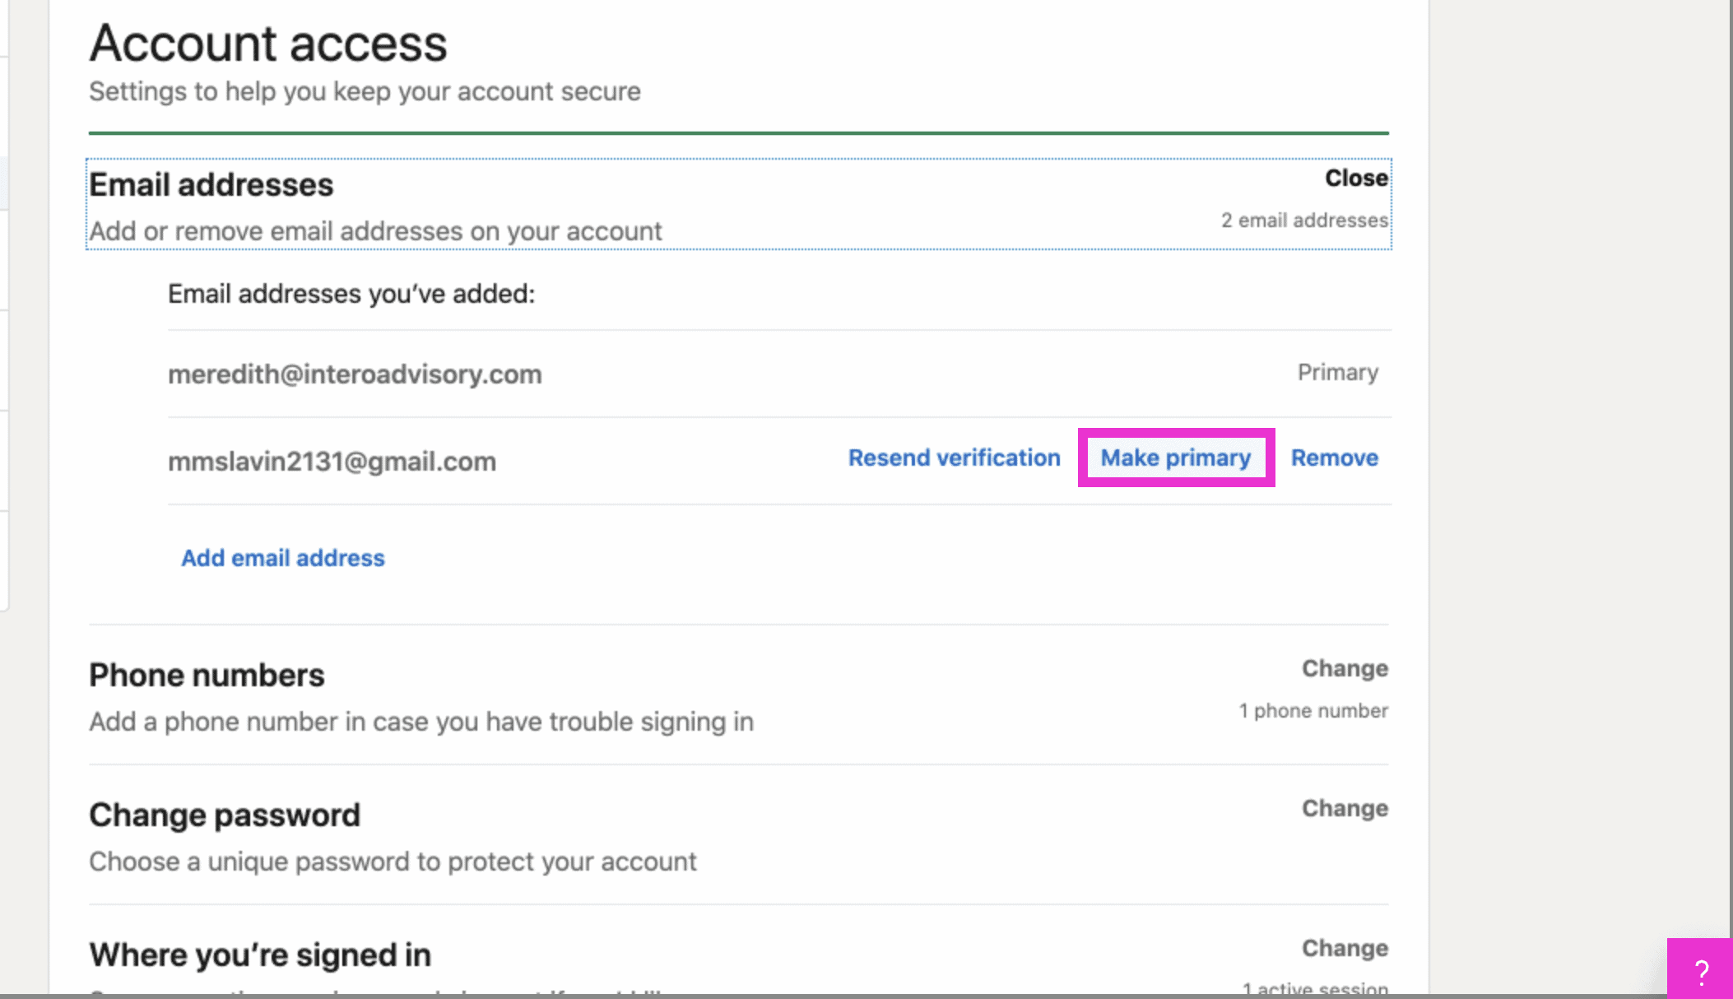Click the Where you're signed in heading

260,955
